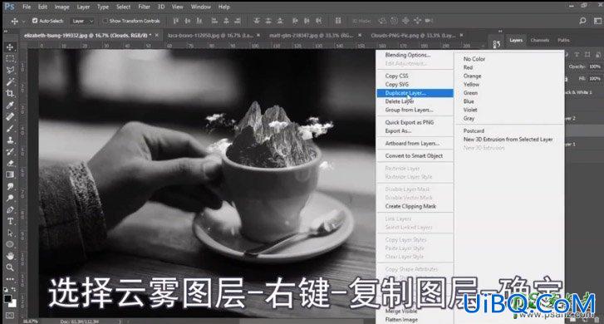The width and height of the screenshot is (604, 324).
Task: Select the Crop tool
Action: (x=10, y=93)
